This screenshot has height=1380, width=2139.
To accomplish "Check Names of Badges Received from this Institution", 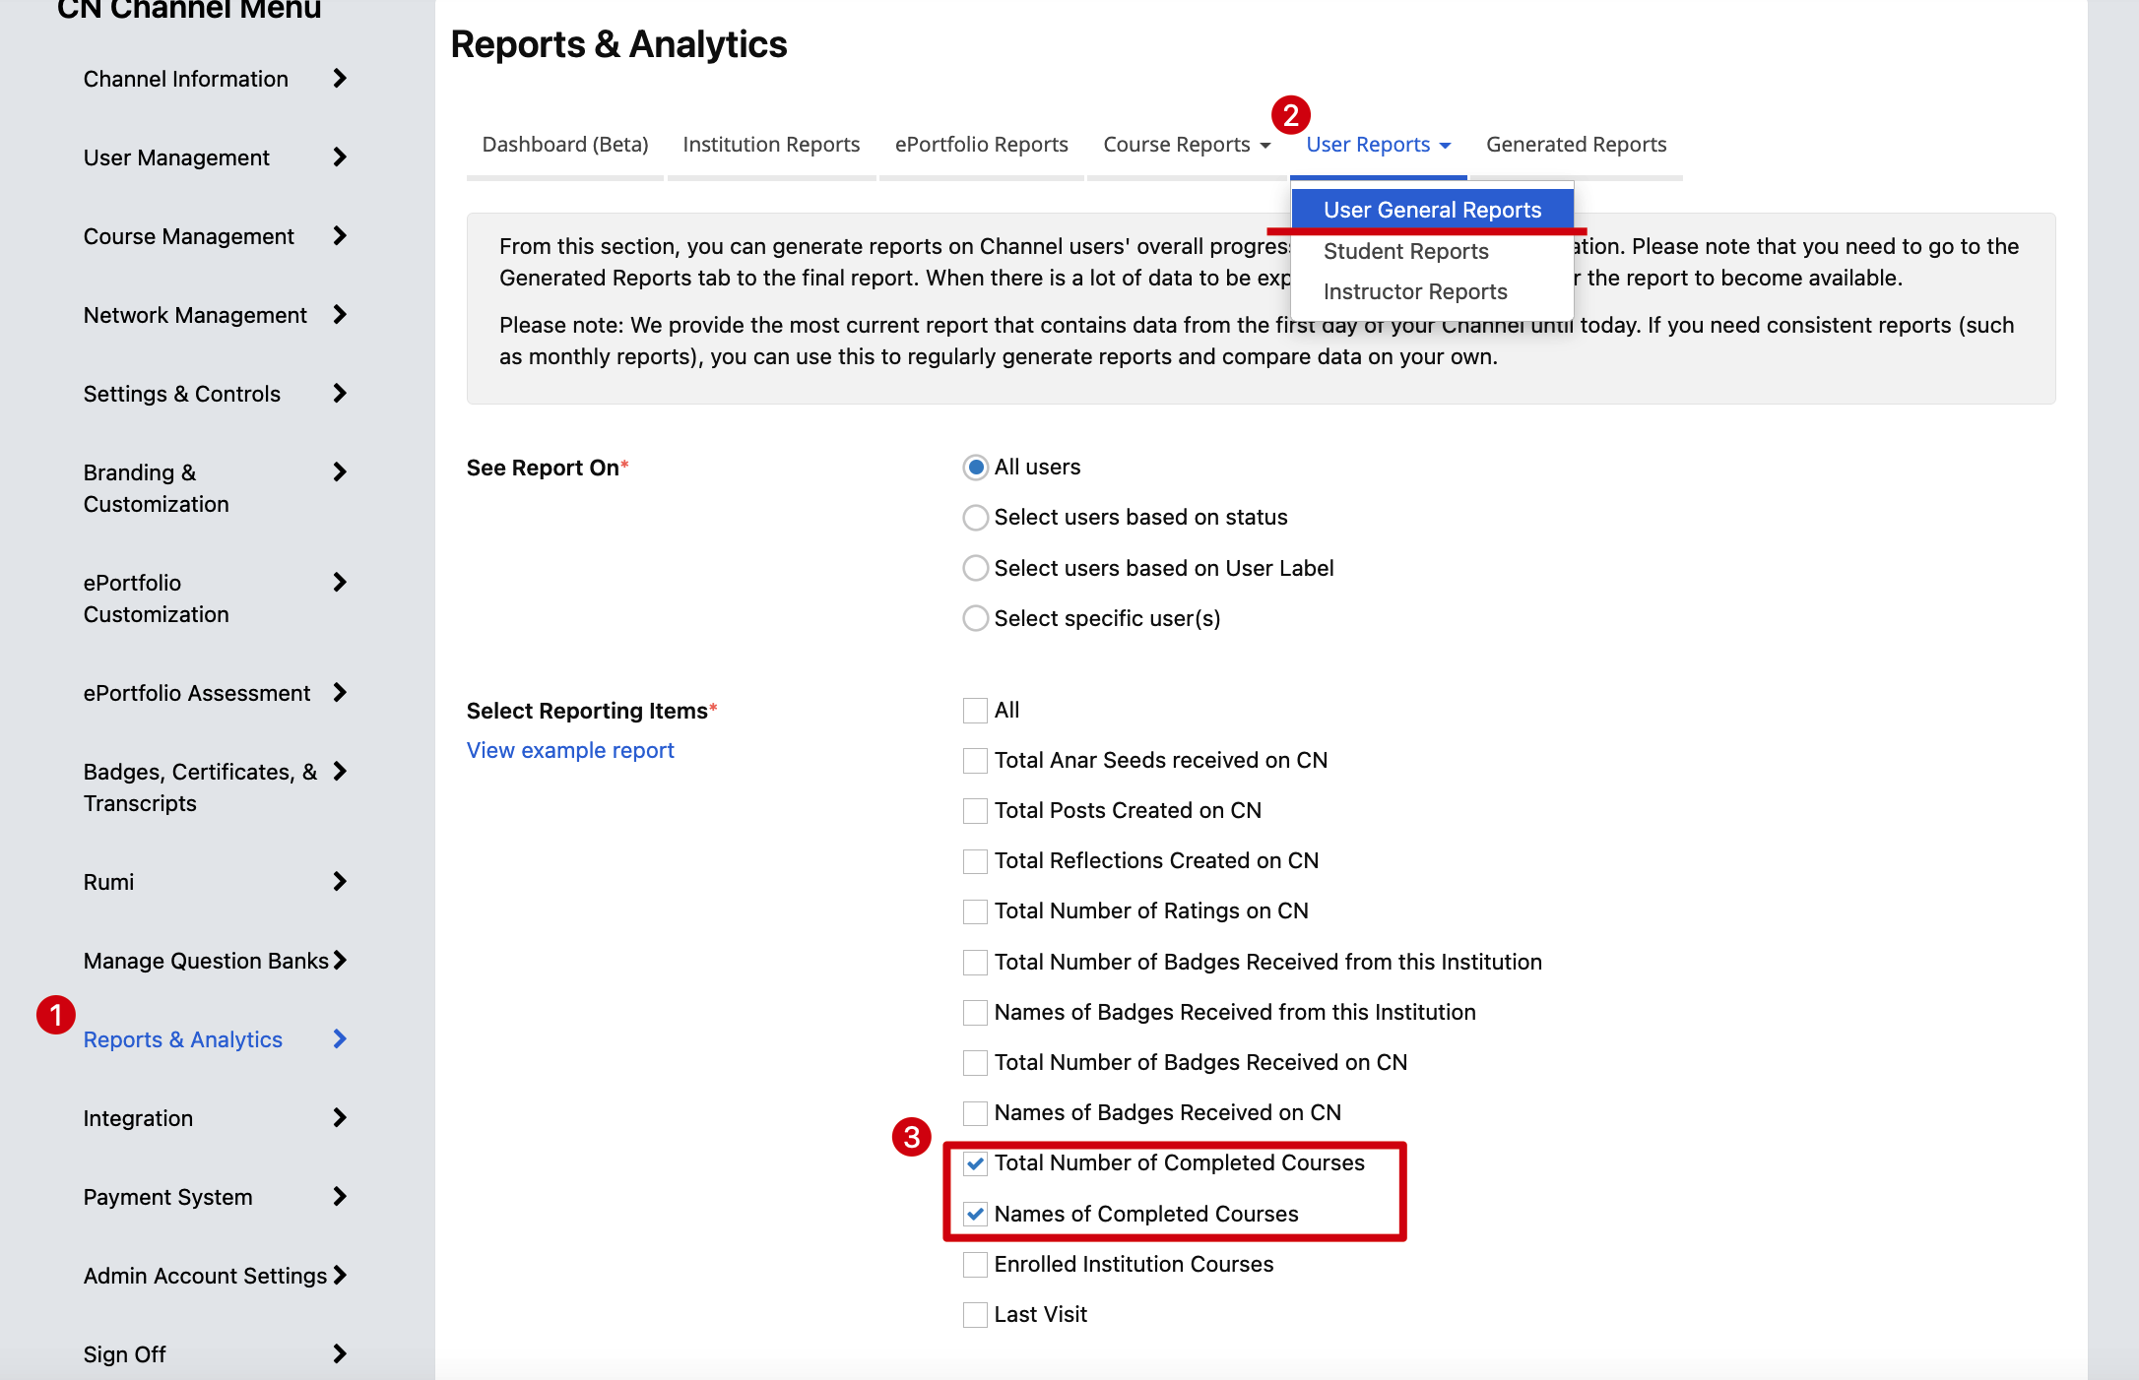I will click(x=975, y=1013).
